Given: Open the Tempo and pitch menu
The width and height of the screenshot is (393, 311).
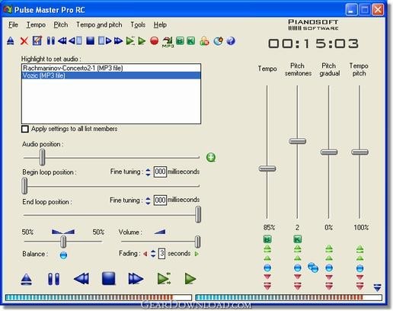Looking at the screenshot, I should point(99,24).
